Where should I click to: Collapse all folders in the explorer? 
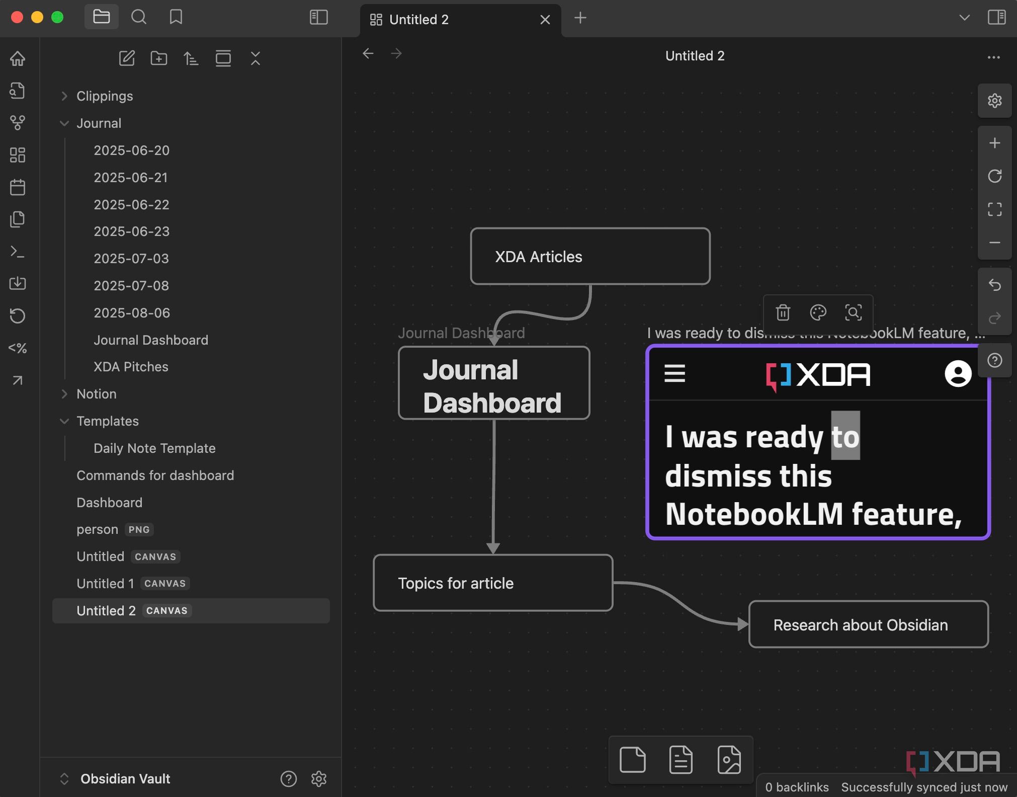click(256, 58)
